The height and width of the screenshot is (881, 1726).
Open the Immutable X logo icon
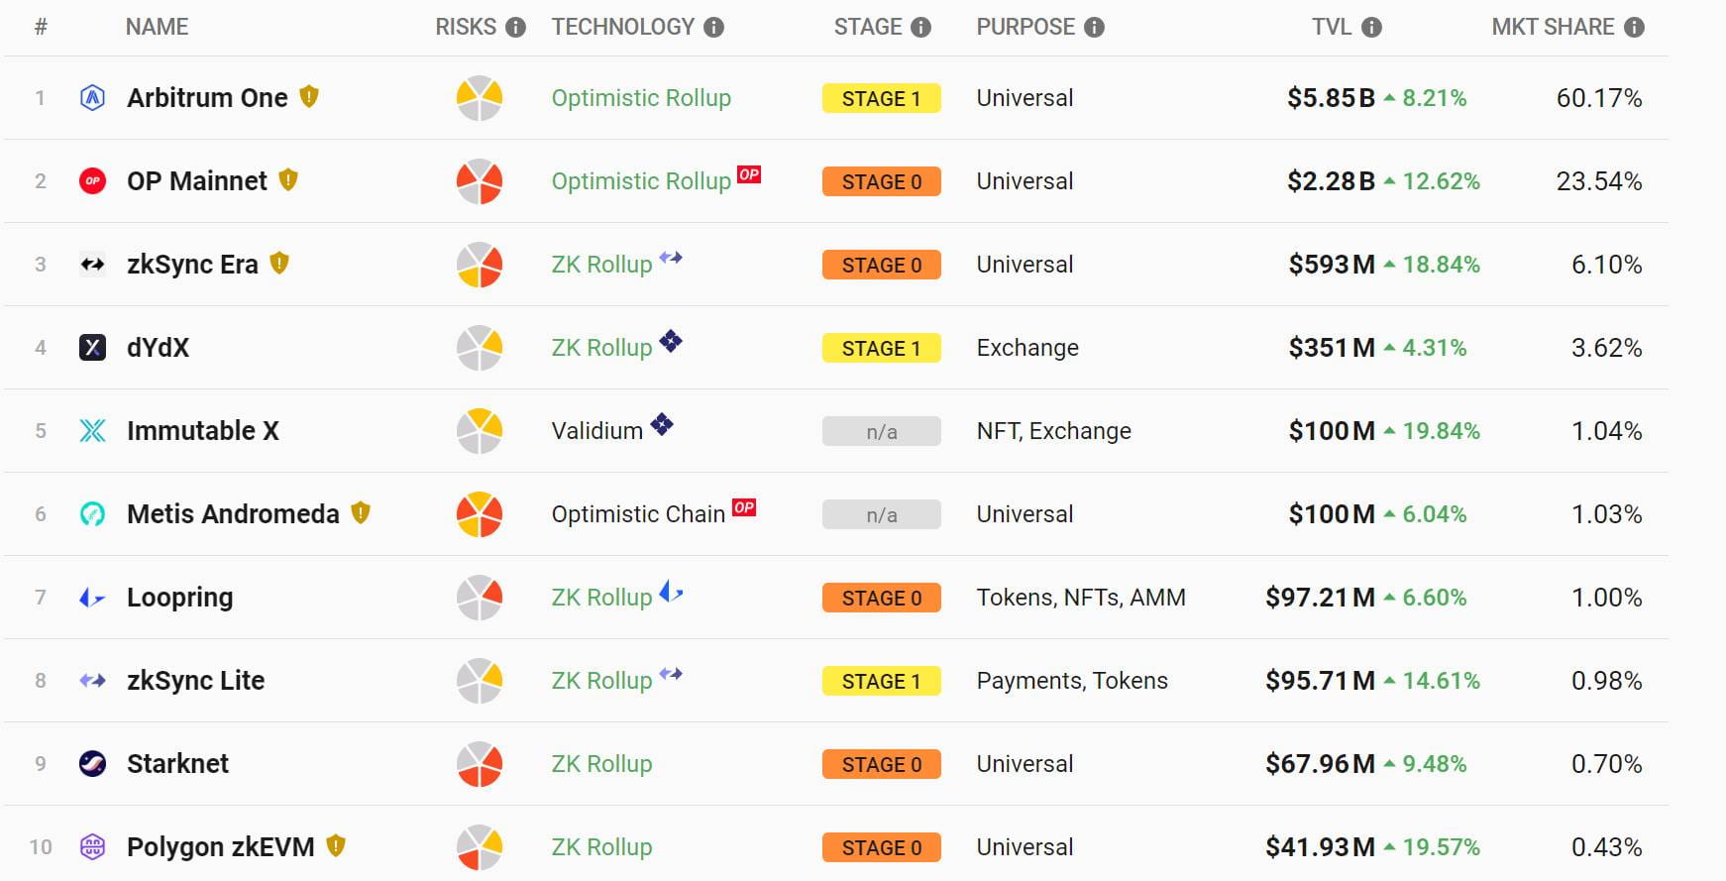(93, 430)
